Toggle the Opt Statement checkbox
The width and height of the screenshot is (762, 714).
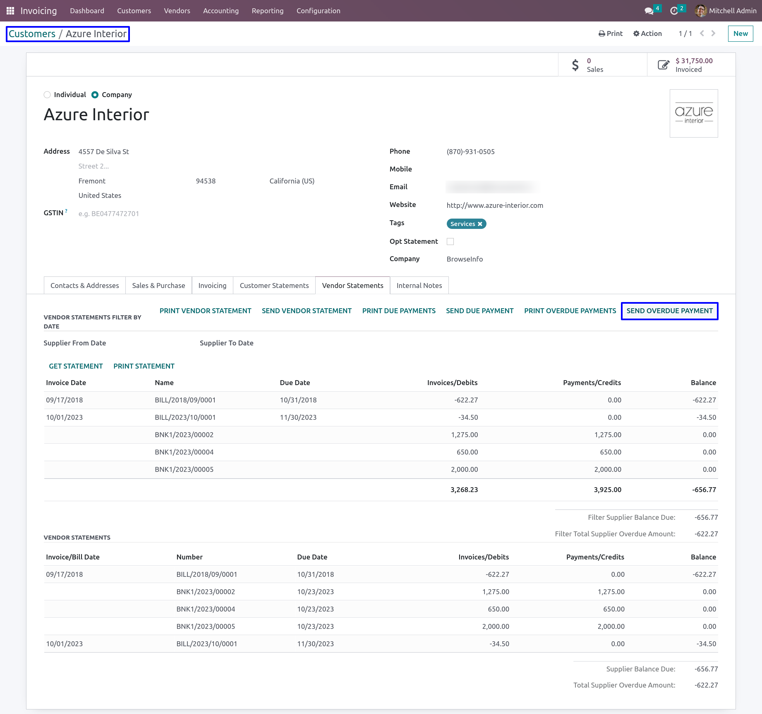click(x=450, y=241)
